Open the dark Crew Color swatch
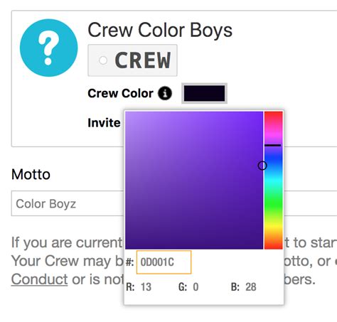Viewport: 337px width, 322px height. coord(204,93)
